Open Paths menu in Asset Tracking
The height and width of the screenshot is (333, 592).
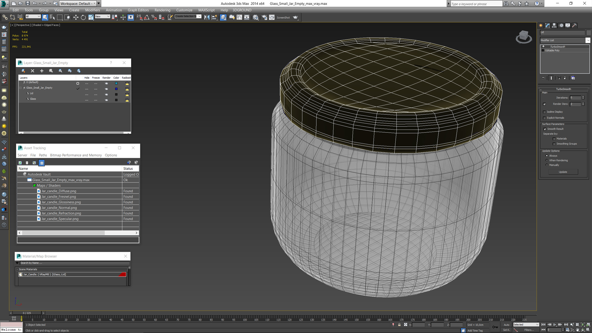click(43, 155)
